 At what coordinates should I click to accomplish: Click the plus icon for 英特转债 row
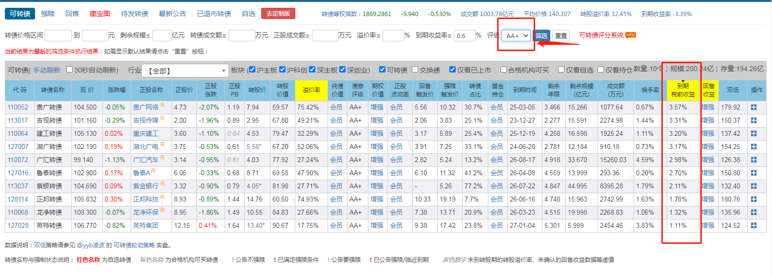(753, 225)
